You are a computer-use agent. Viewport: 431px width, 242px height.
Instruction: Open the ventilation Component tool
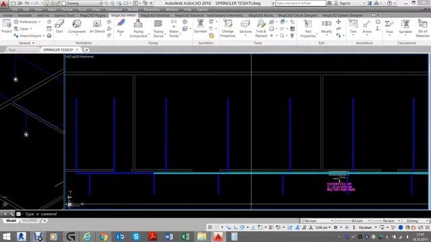tap(77, 27)
